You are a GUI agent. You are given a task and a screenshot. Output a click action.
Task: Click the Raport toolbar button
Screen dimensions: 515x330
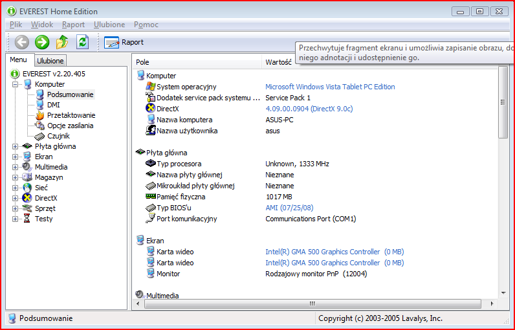click(124, 42)
